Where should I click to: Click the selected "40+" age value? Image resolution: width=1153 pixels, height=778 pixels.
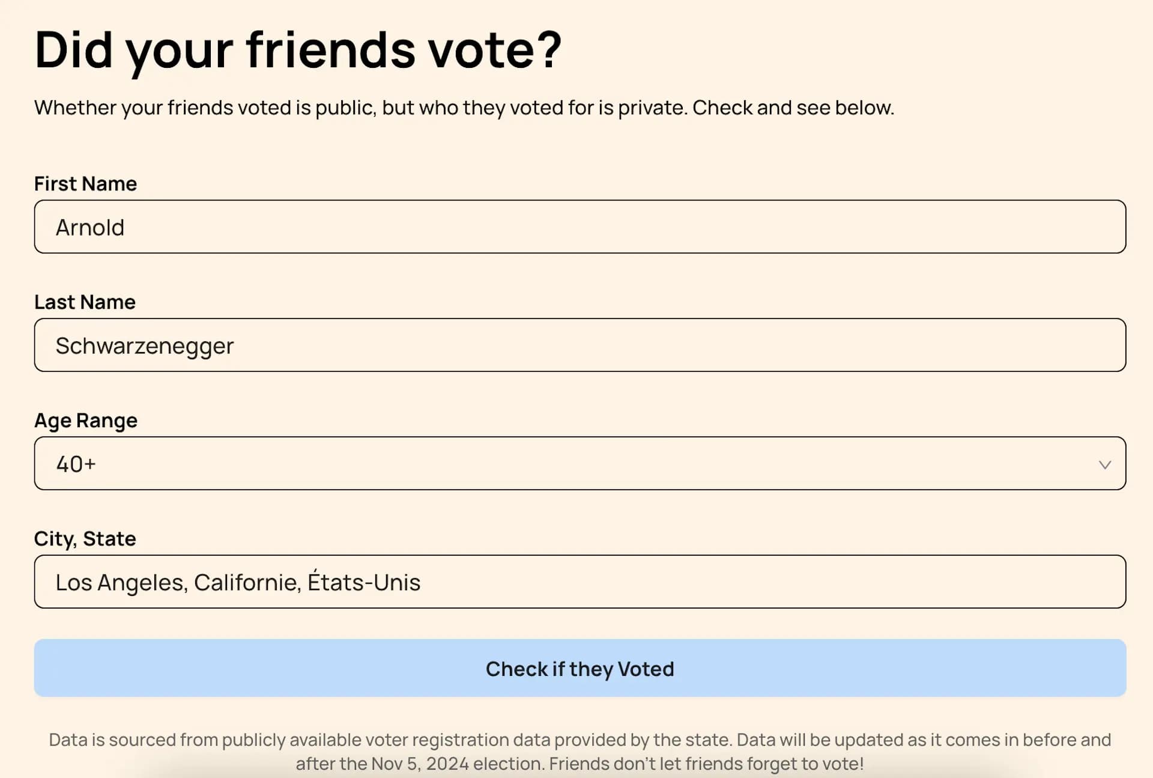(76, 464)
